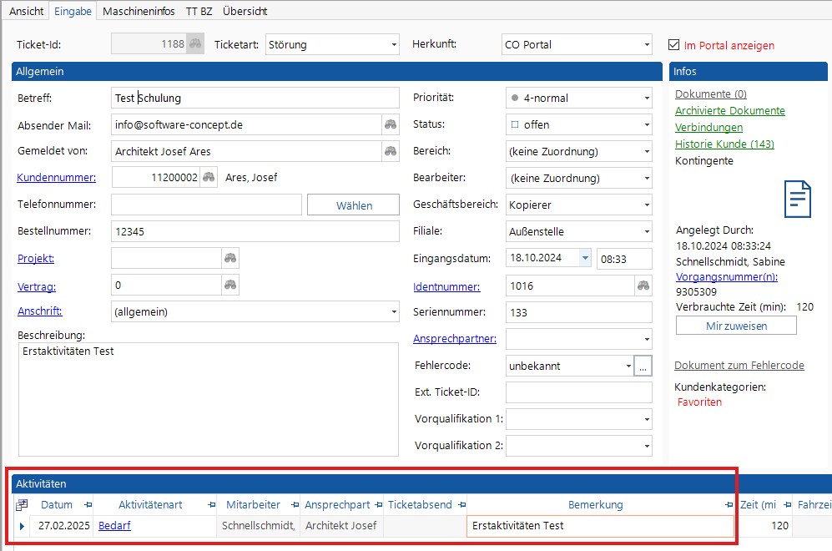Click the Telefonnummer input field

tap(206, 205)
